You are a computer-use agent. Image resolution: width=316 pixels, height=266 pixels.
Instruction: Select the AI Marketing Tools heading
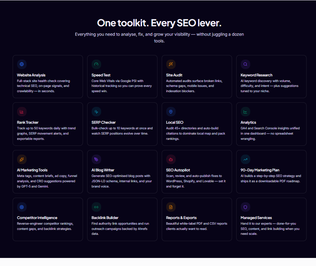(x=32, y=170)
